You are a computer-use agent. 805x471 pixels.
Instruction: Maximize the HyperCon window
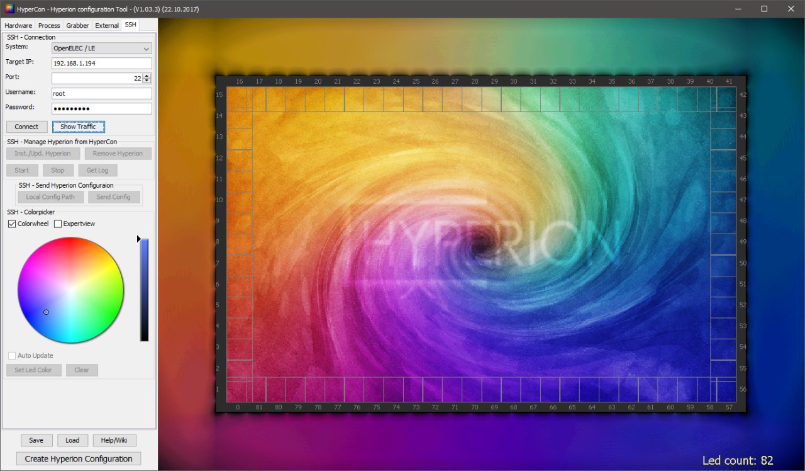click(764, 9)
